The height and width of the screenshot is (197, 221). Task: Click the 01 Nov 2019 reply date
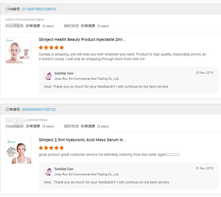204,168
